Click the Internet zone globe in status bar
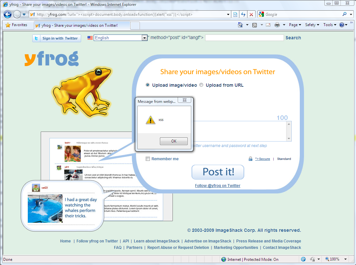Screen dimensions: 356x265 224,259
